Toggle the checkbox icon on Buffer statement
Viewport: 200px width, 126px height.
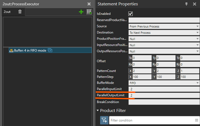coord(50,50)
